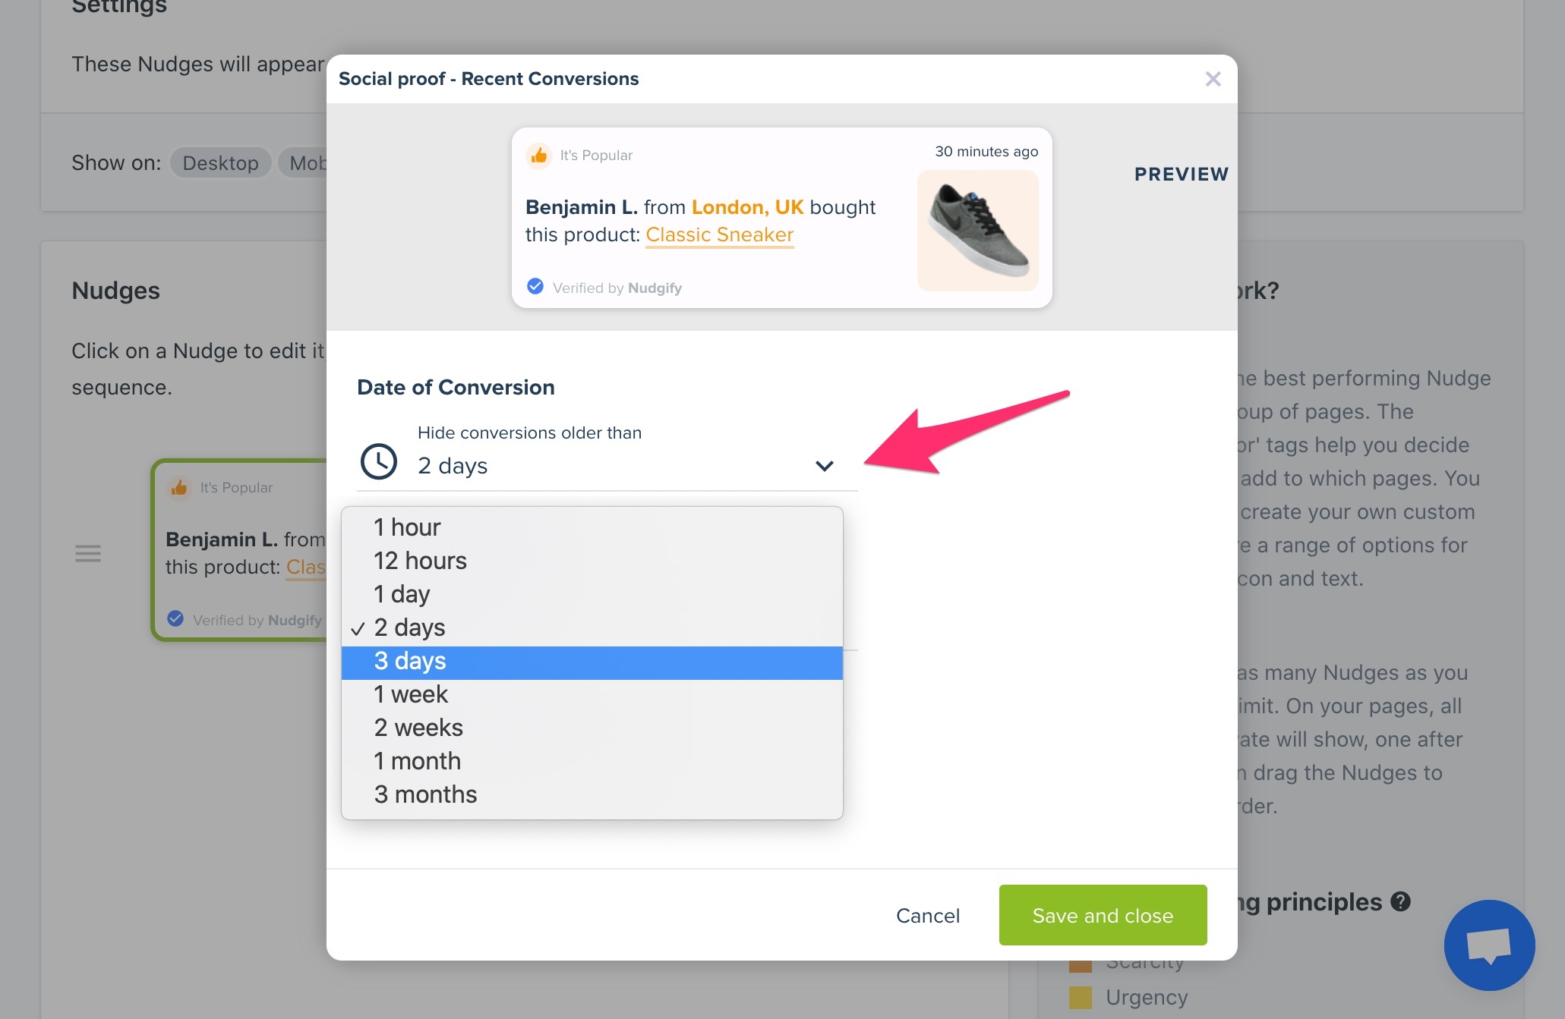Click the 'Classic Sneaker' product link
This screenshot has width=1565, height=1019.
point(718,234)
